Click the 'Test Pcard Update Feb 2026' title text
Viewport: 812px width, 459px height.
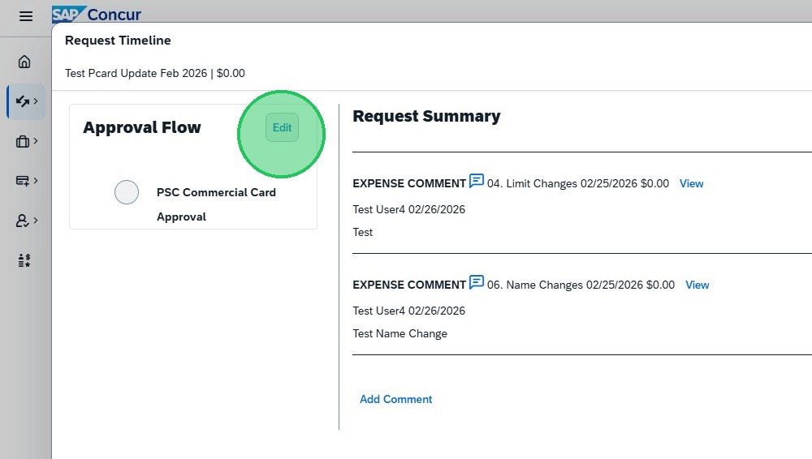click(136, 74)
